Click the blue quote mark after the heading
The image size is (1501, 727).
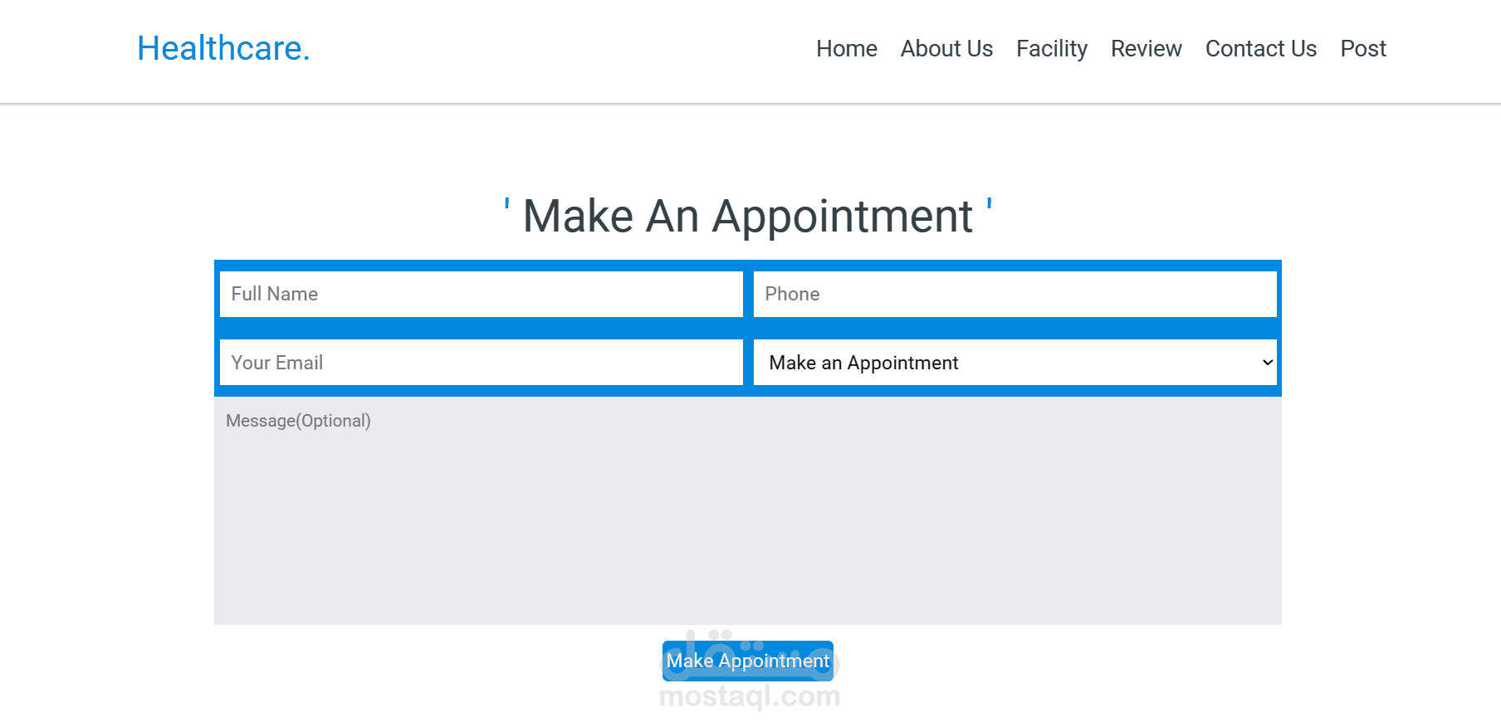[989, 204]
